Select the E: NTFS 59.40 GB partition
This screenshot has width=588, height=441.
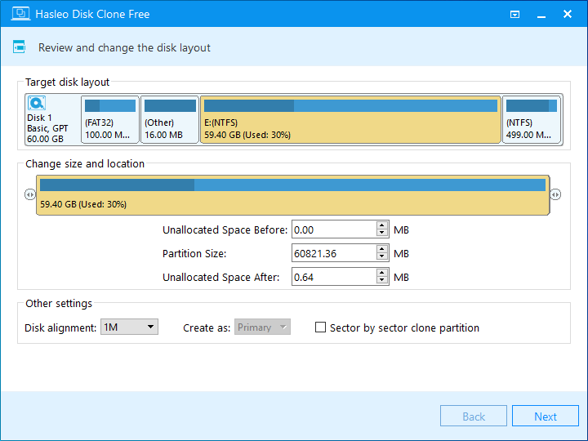(350, 120)
